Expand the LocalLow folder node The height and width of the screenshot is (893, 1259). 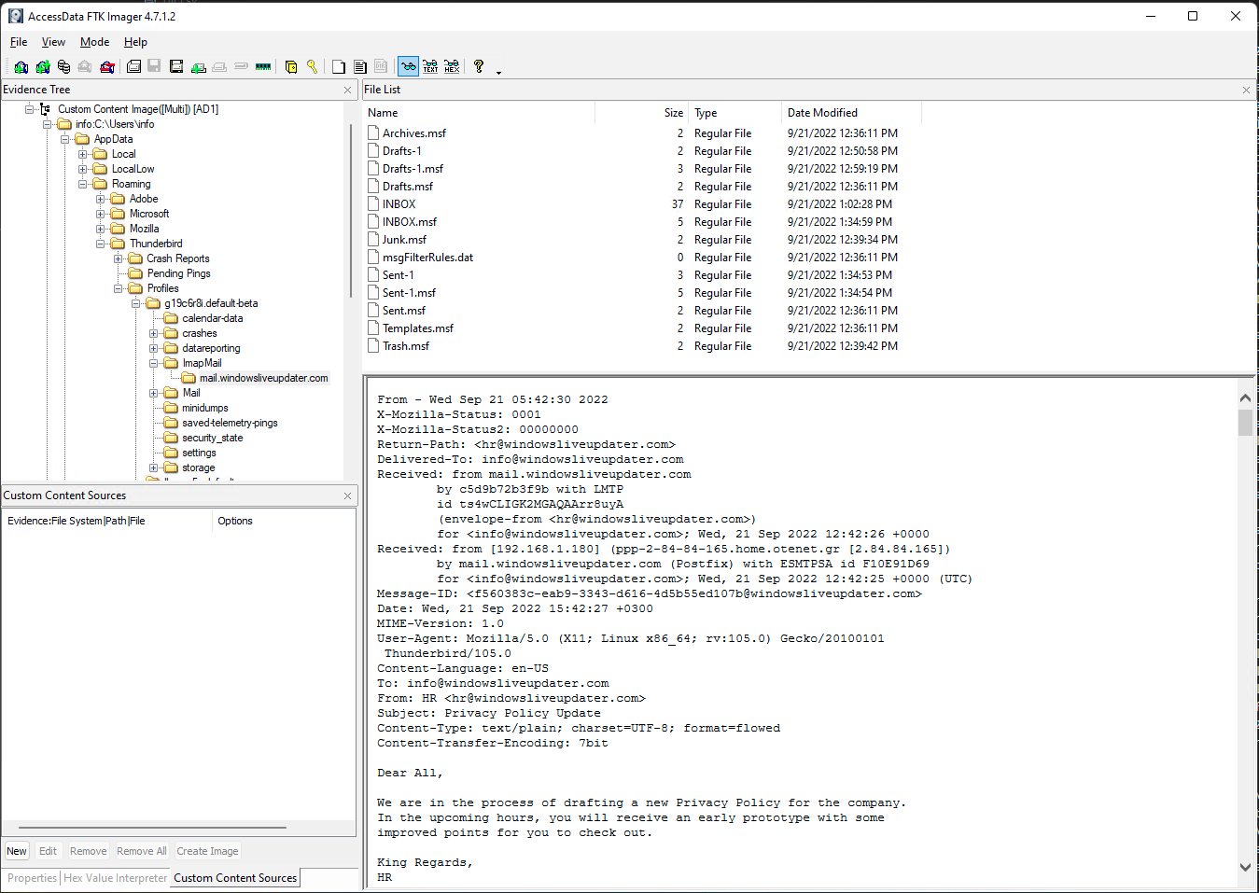pos(82,169)
